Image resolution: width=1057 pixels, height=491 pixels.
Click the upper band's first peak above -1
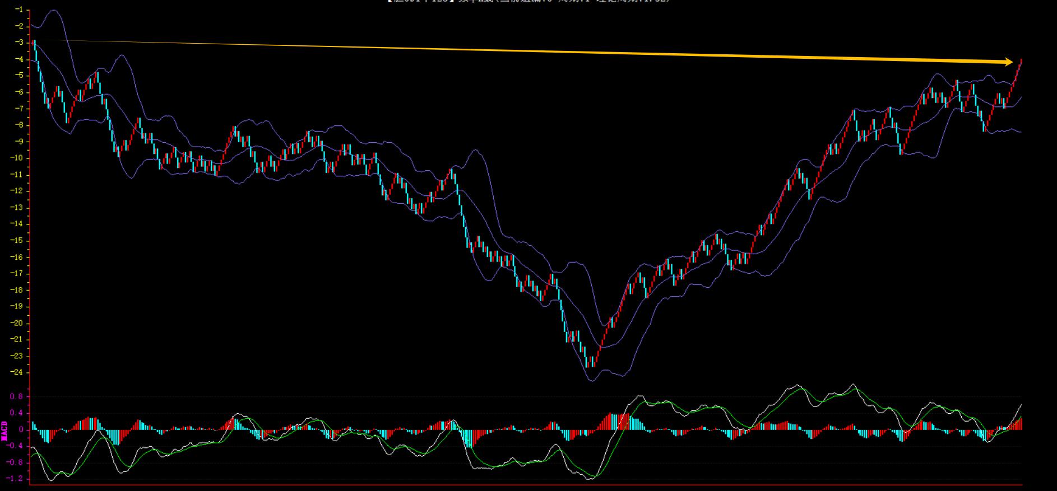coord(55,10)
